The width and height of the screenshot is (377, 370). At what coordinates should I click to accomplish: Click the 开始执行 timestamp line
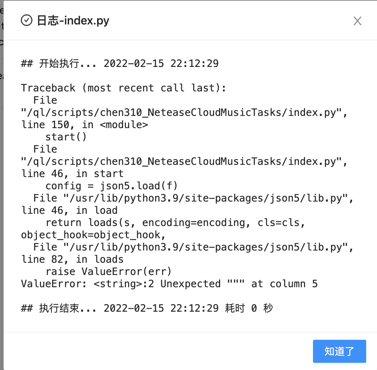[120, 64]
